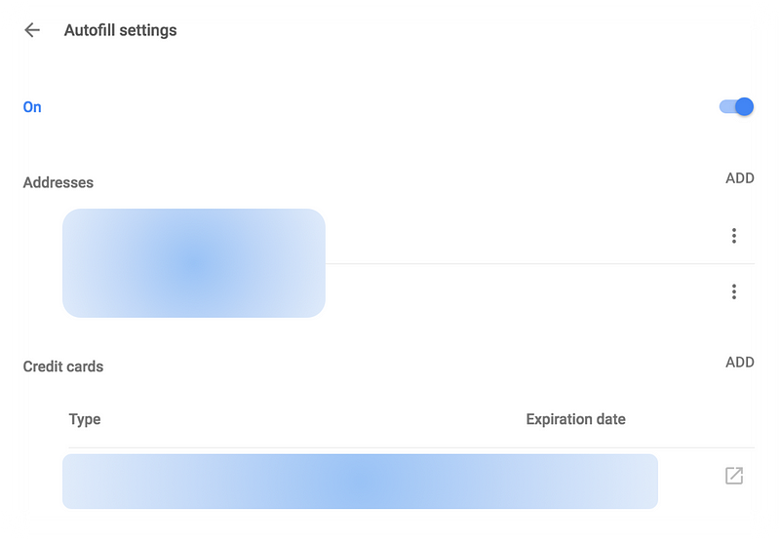Click ADD next to Credit cards

click(740, 362)
